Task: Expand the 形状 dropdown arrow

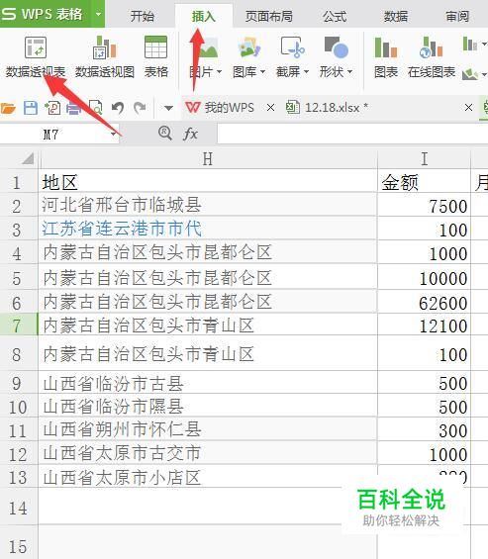Action: [349, 72]
